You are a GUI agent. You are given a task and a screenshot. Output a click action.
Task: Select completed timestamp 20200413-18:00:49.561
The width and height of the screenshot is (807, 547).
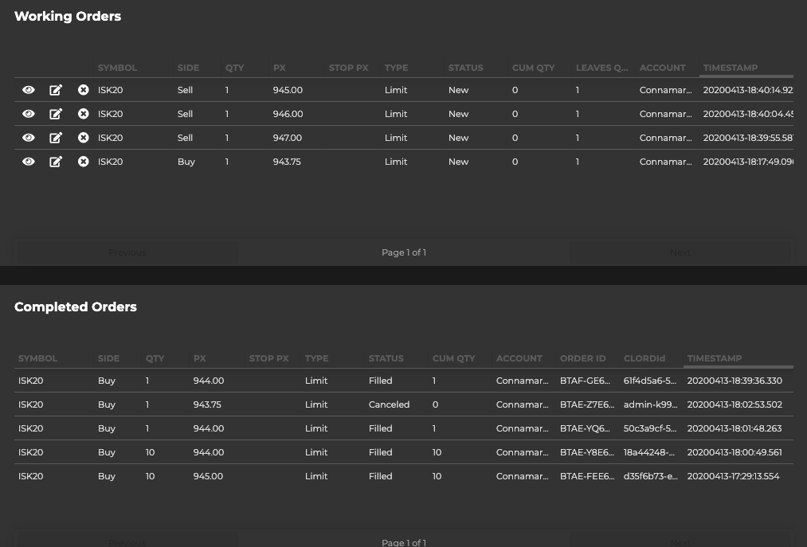pos(735,452)
